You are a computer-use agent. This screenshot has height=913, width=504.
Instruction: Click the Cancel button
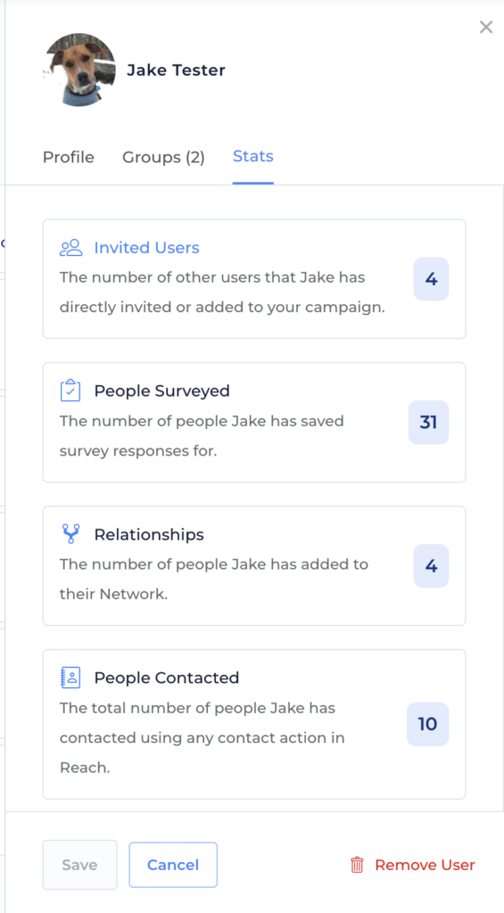[173, 865]
